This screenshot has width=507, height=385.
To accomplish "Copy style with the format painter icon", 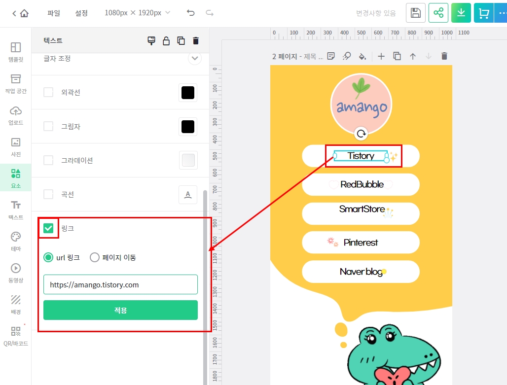I will pos(151,41).
